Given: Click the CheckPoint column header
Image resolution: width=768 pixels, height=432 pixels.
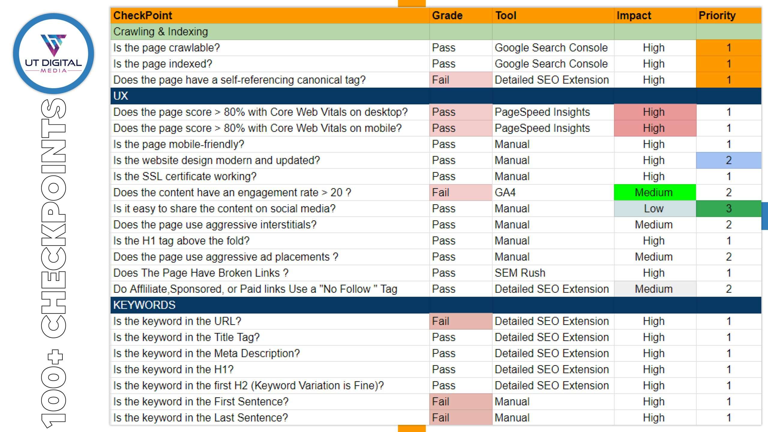Looking at the screenshot, I should 143,16.
